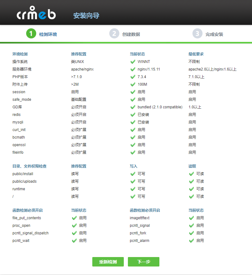Select step 3 circle icon
The image size is (252, 275).
click(197, 33)
